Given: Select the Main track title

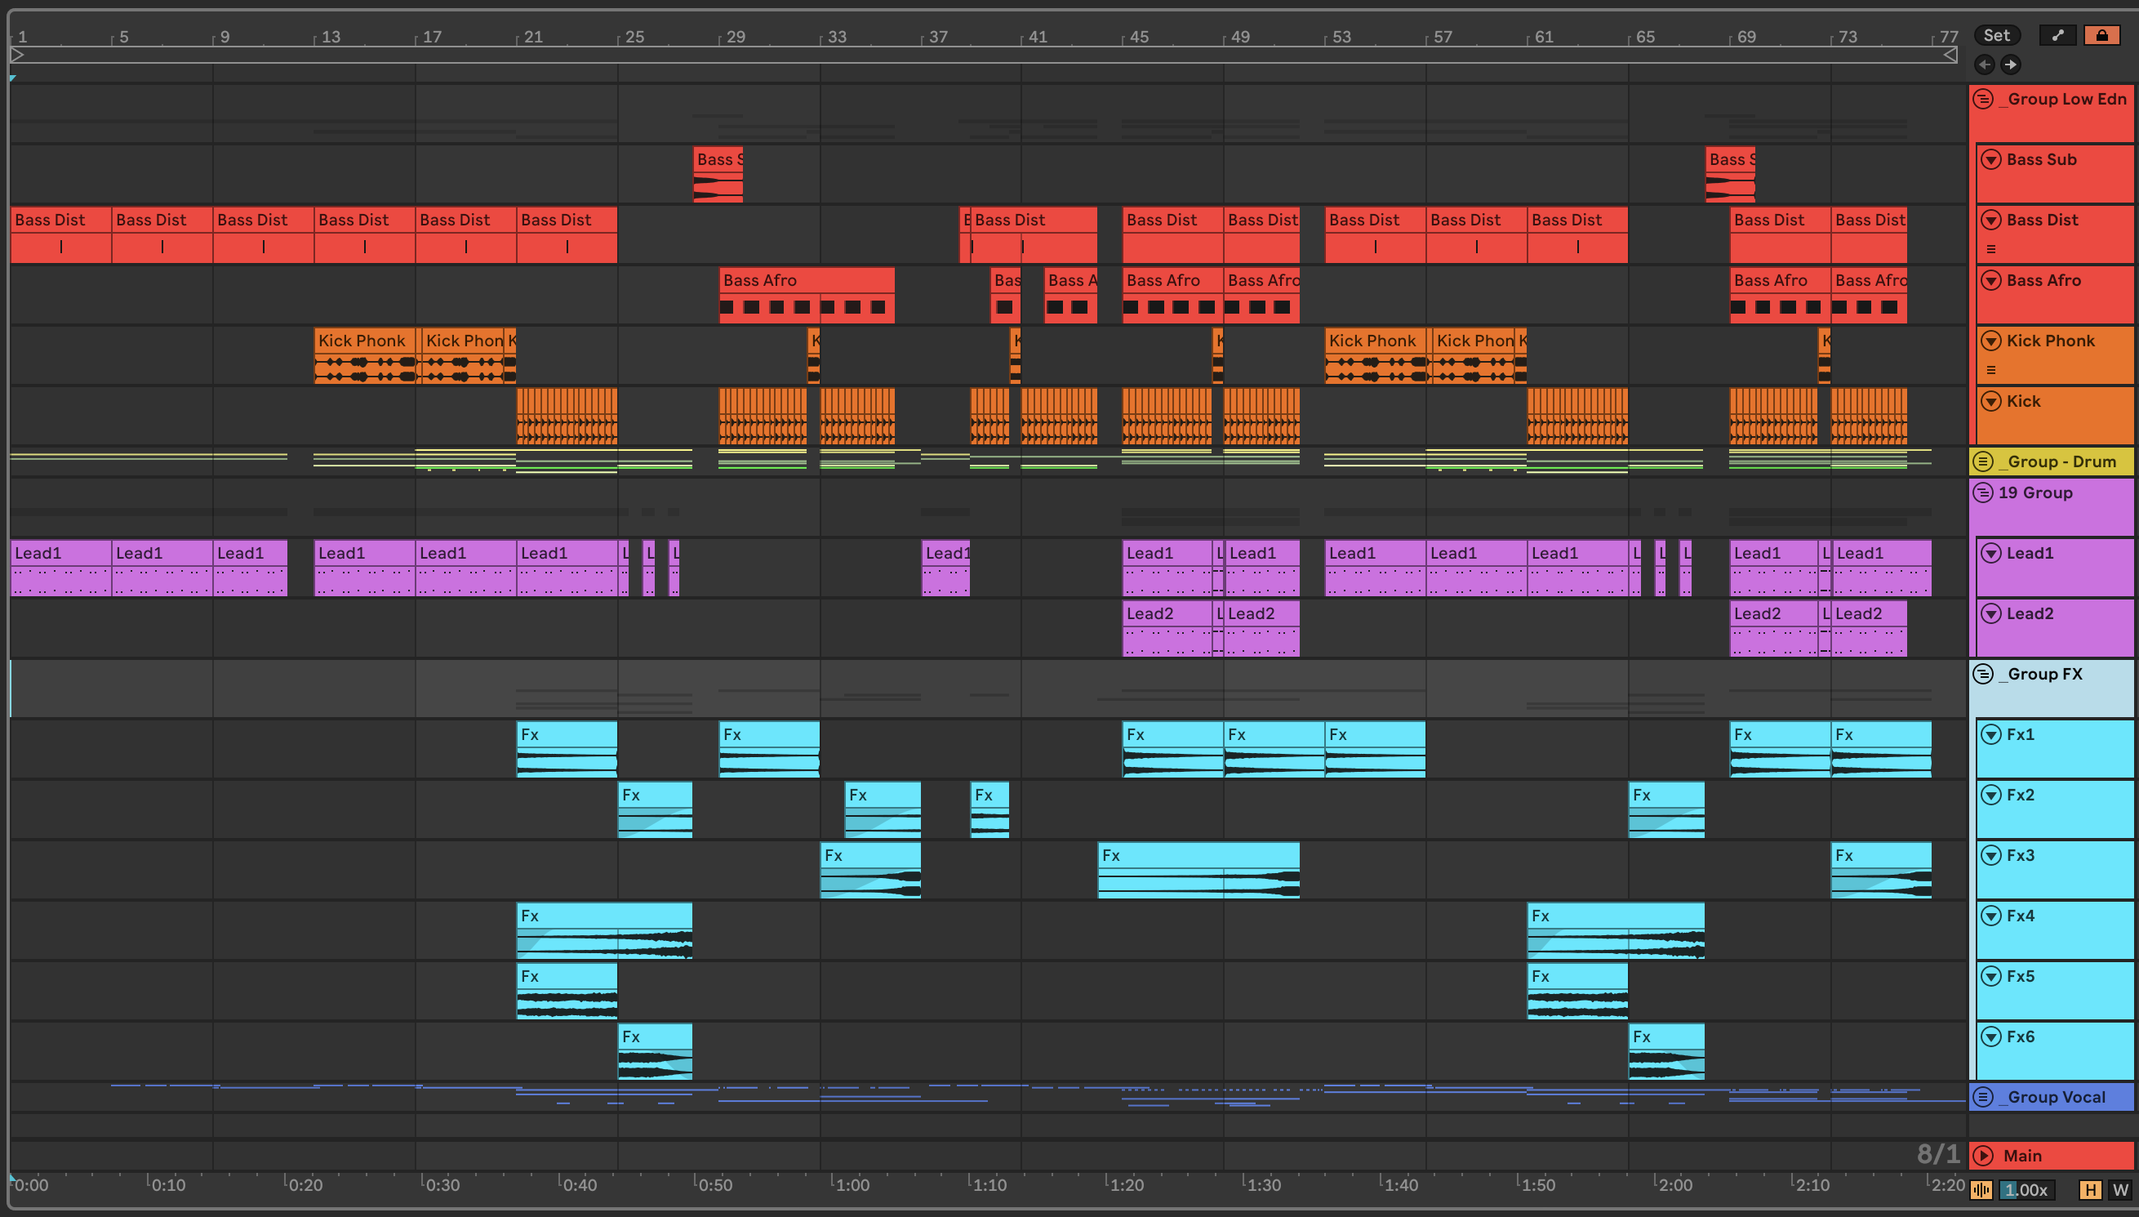Looking at the screenshot, I should [x=2022, y=1155].
